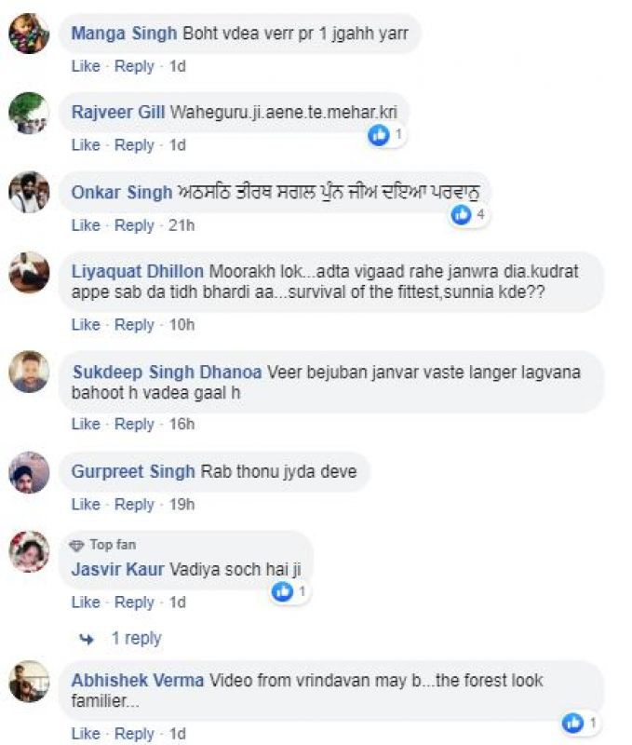The width and height of the screenshot is (632, 745).
Task: Click the thumbs-up reaction badge on Rajveer Gill's comment
Action: (379, 136)
